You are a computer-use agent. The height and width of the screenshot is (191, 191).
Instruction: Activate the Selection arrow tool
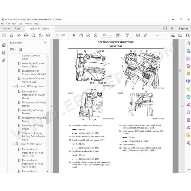pyautogui.click(x=74, y=35)
